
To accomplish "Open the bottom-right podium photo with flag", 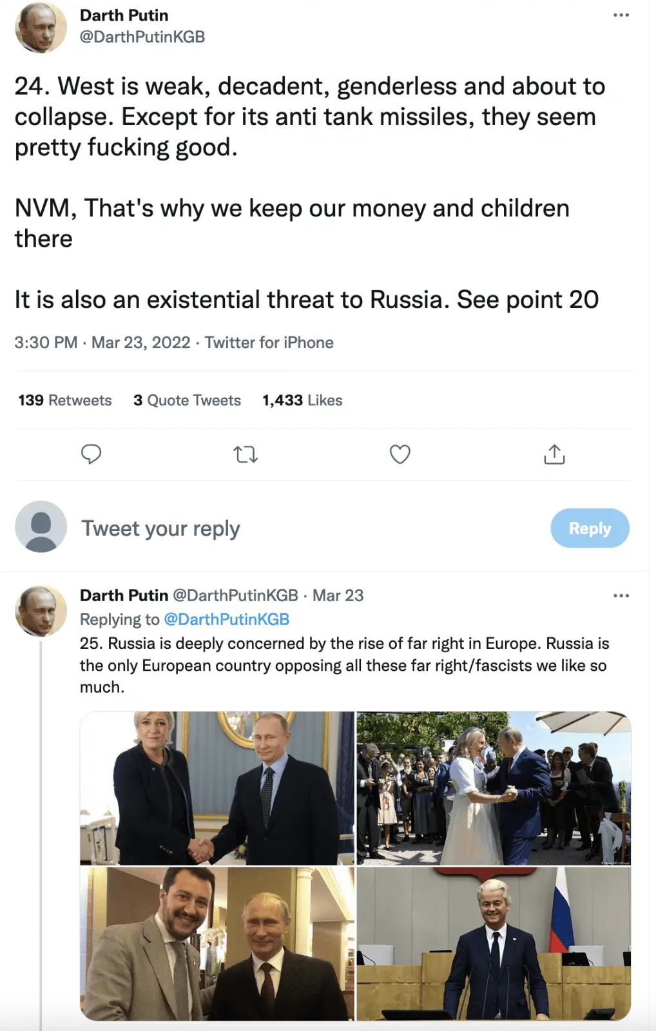I will (494, 943).
